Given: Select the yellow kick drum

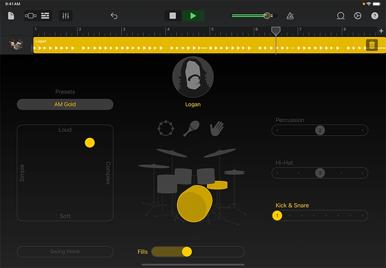Looking at the screenshot, I should [193, 204].
